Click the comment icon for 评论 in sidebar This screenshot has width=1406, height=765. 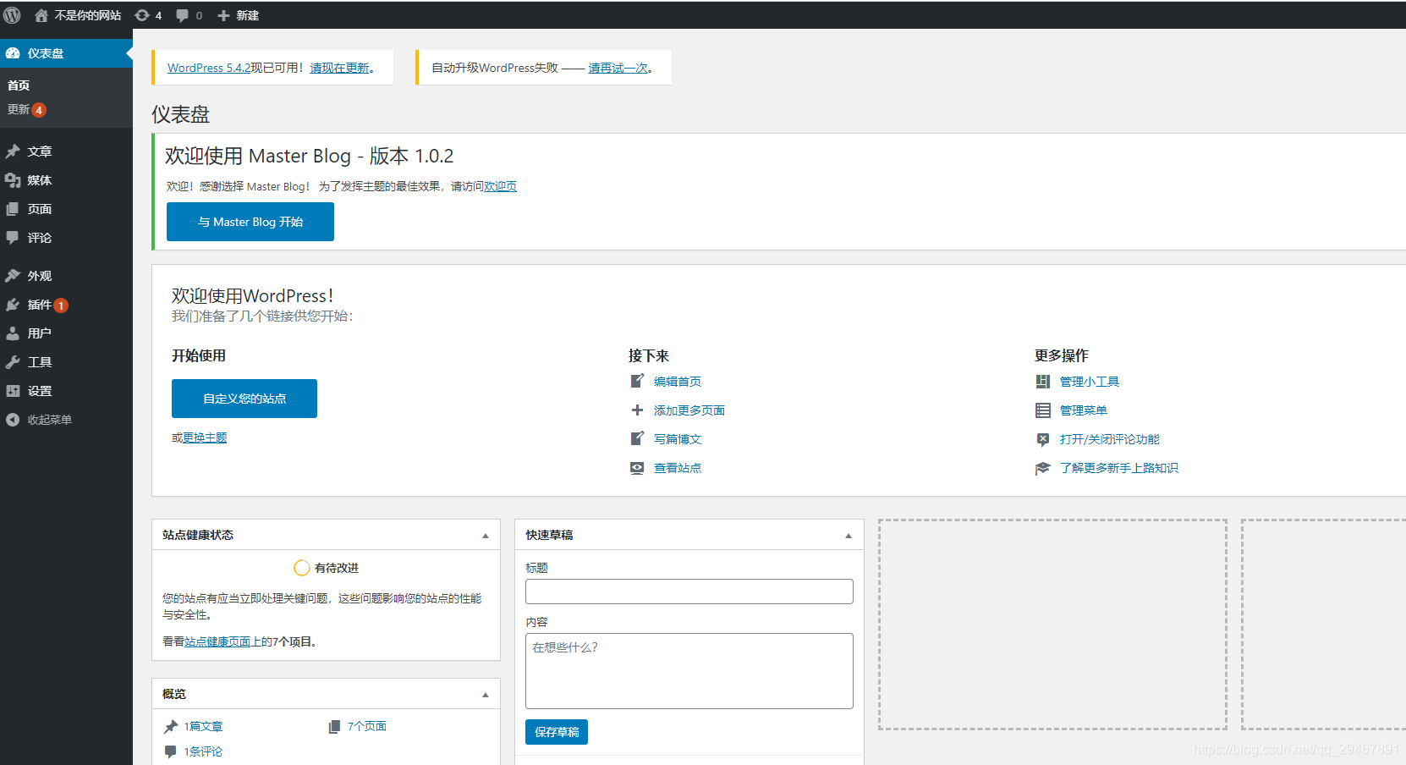[13, 238]
